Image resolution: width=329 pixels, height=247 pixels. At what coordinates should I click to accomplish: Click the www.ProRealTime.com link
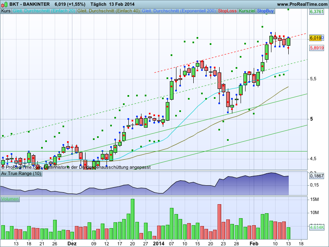(302, 4)
